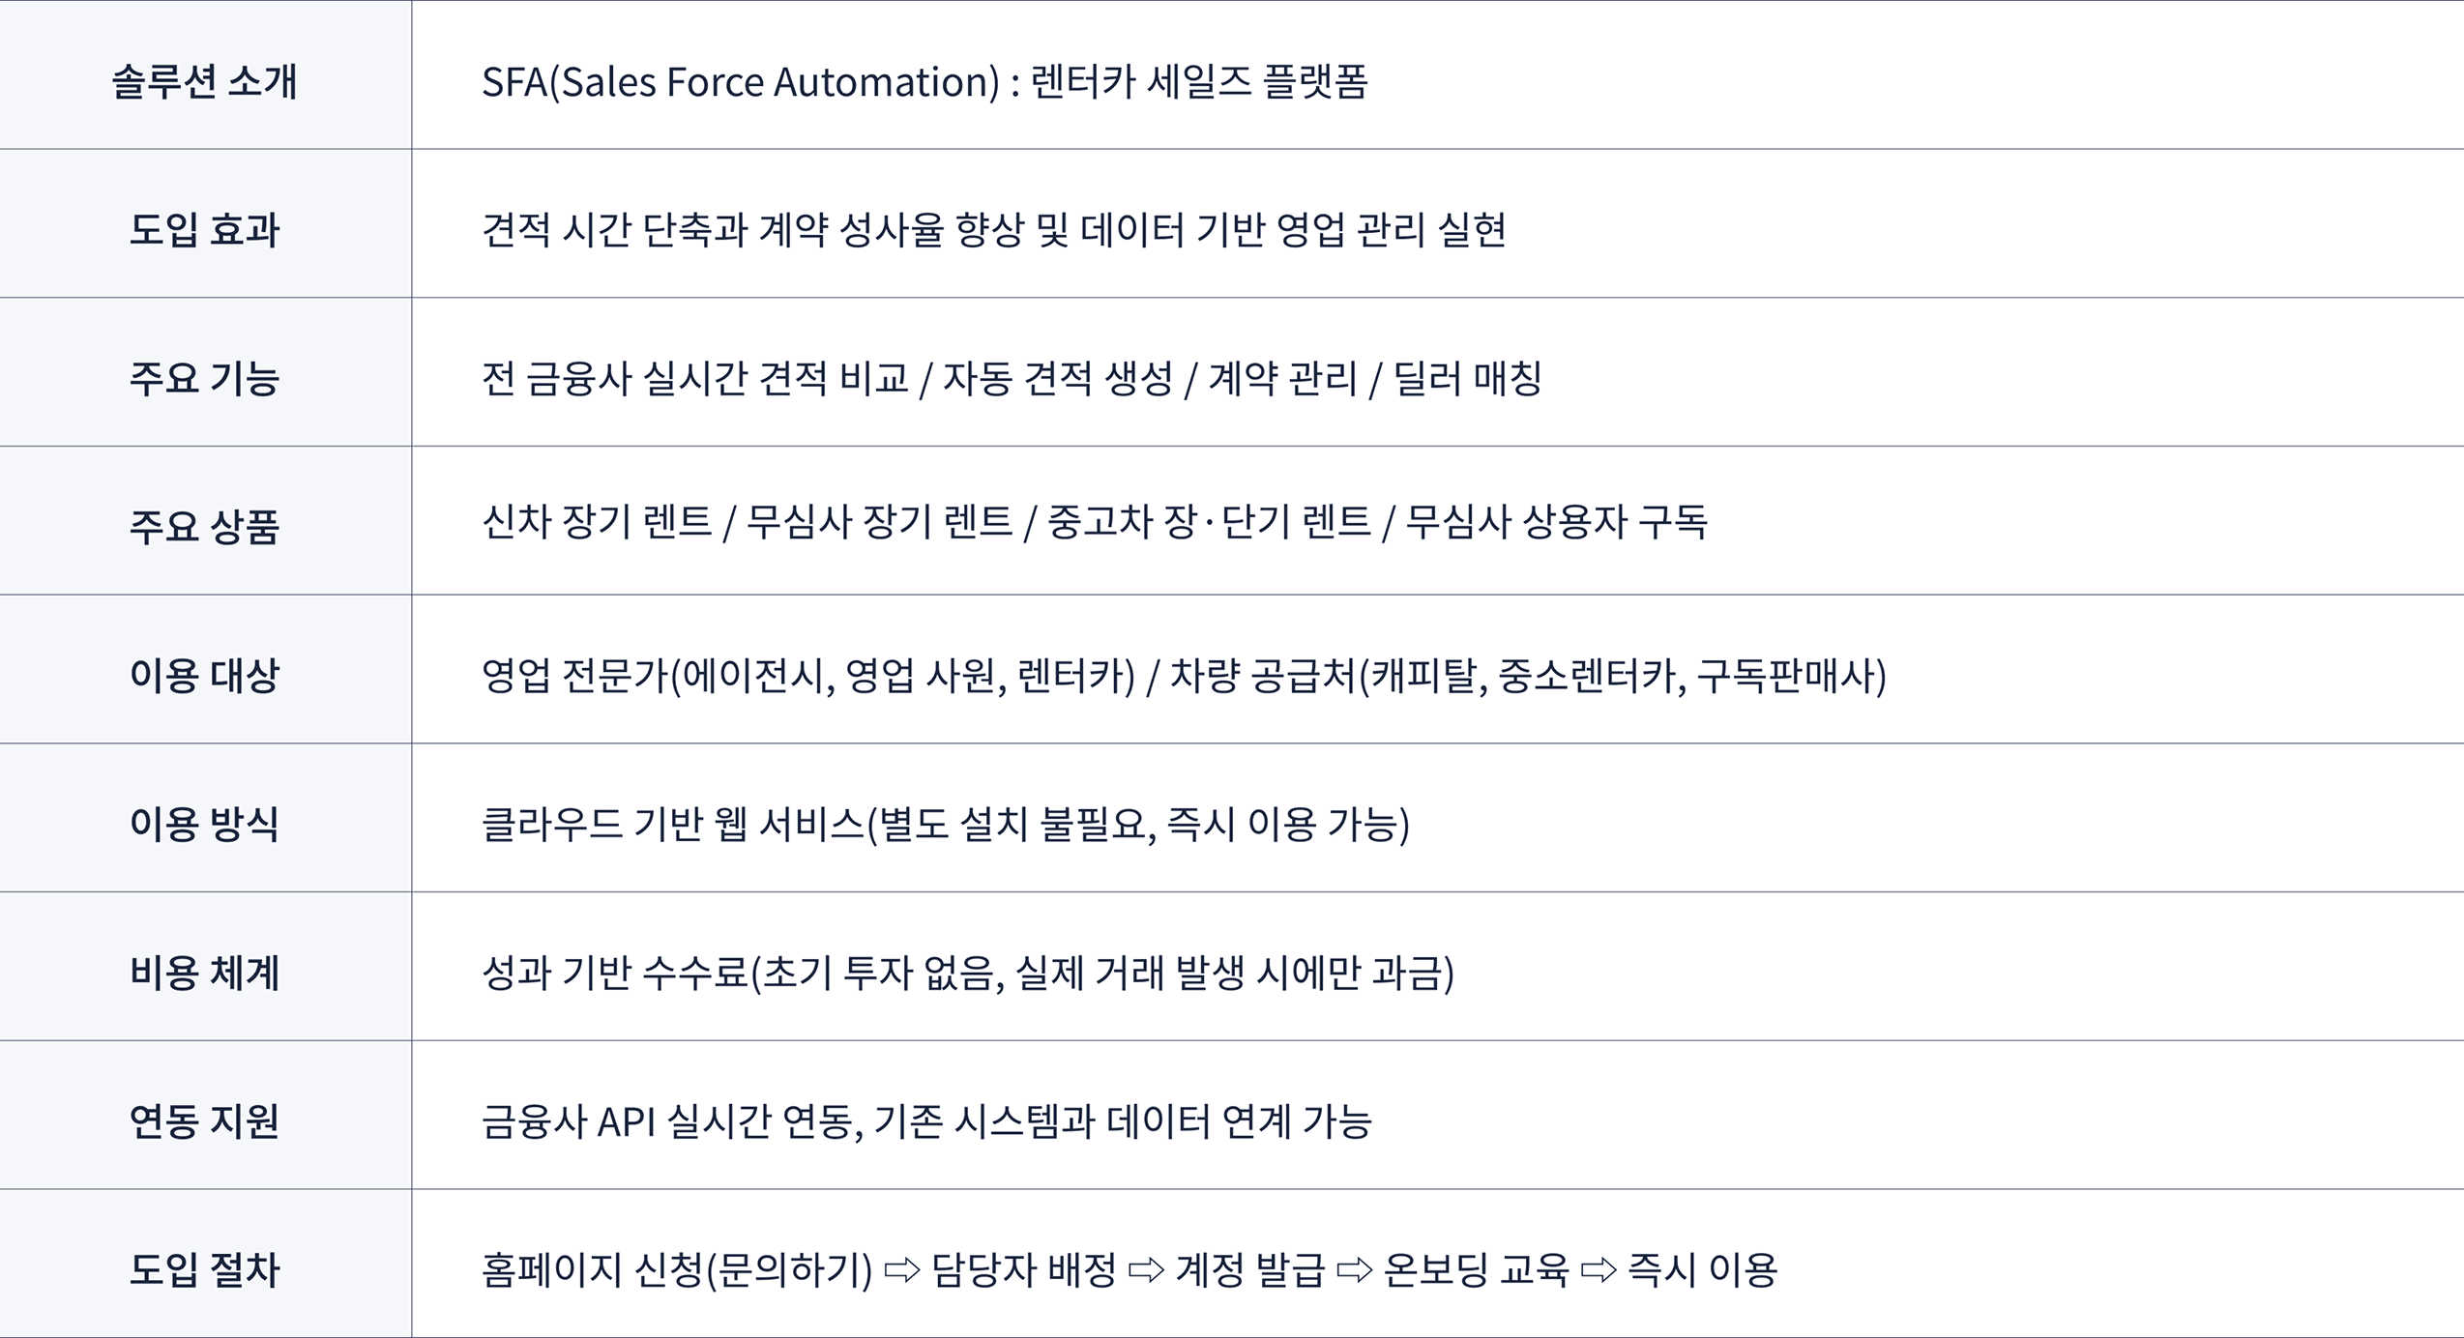2464x1338 pixels.
Task: Select the 이용 대상 row header
Action: pyautogui.click(x=204, y=675)
